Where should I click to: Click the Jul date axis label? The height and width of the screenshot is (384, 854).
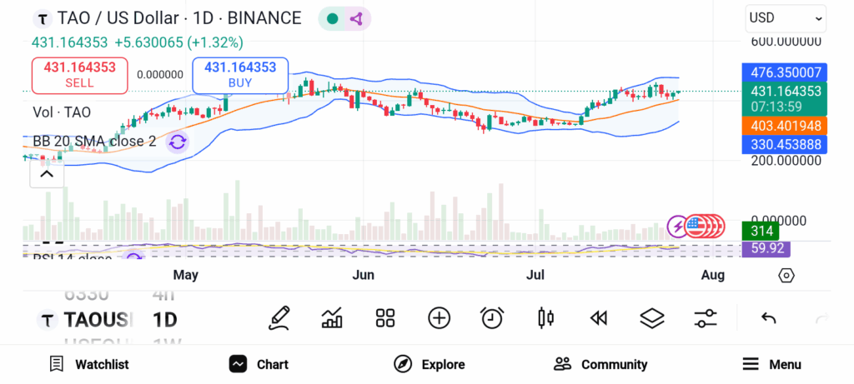(x=535, y=275)
